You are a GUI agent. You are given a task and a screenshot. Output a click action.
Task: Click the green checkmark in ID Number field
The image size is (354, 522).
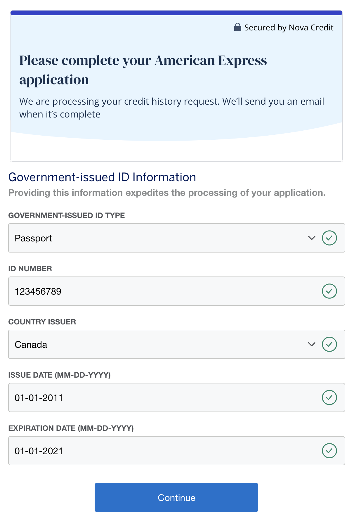click(329, 291)
